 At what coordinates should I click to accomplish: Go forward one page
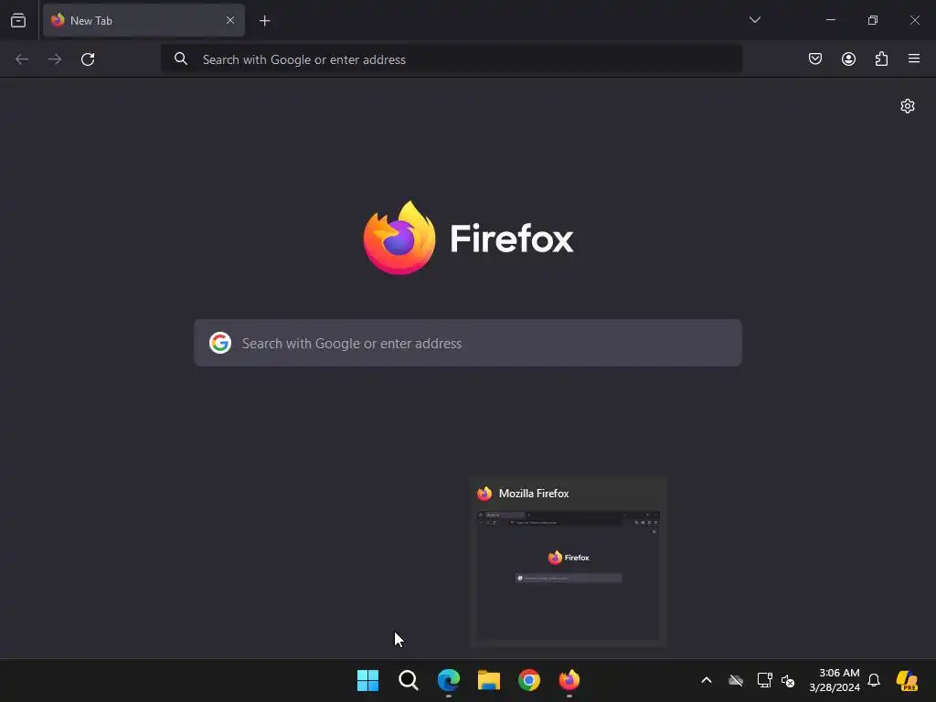pos(55,59)
